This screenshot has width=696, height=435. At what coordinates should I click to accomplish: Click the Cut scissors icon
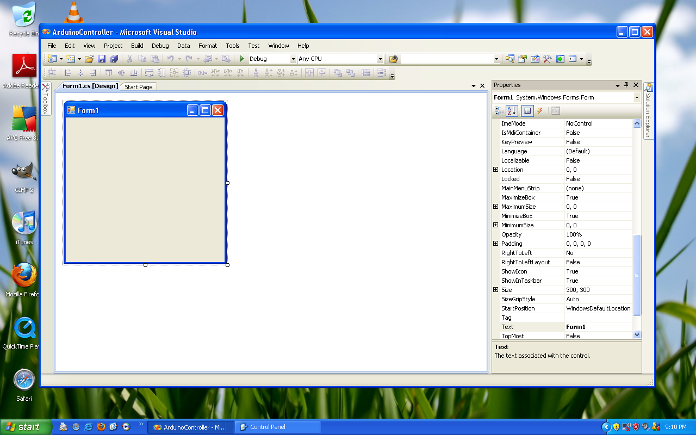point(130,59)
